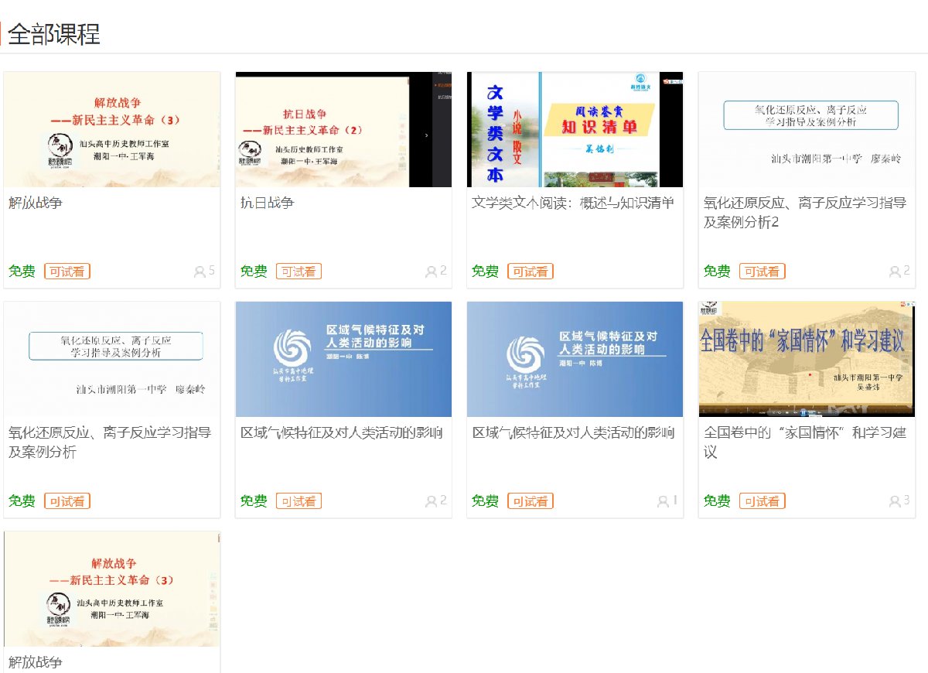The height and width of the screenshot is (673, 928).
Task: Click viewer icon on 氧化还原反应 案例分析2 card
Action: (895, 272)
